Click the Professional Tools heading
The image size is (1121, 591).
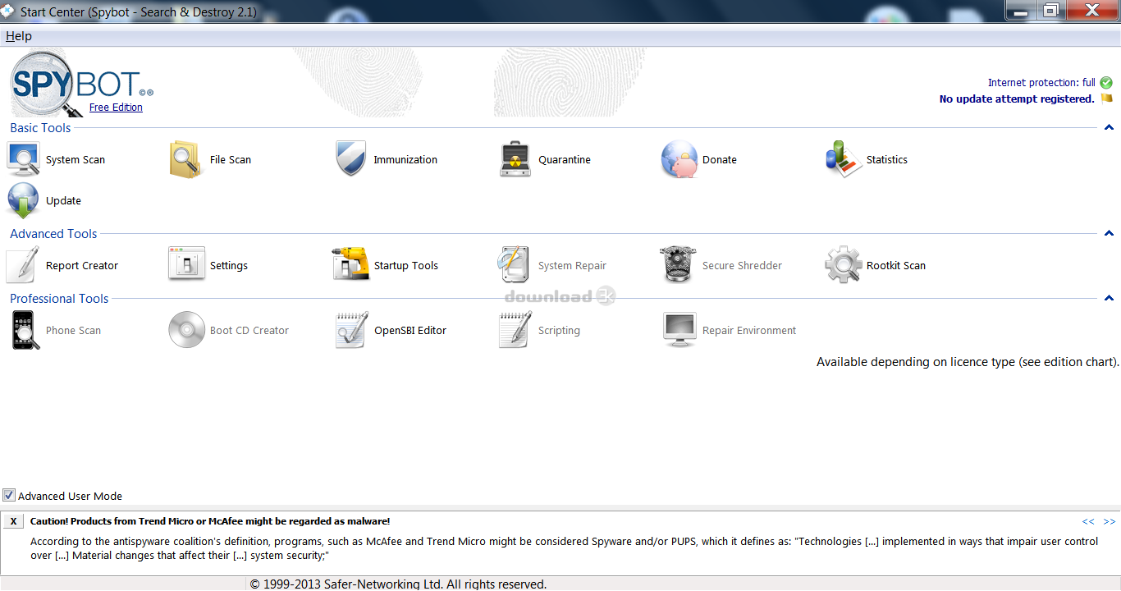pos(59,299)
